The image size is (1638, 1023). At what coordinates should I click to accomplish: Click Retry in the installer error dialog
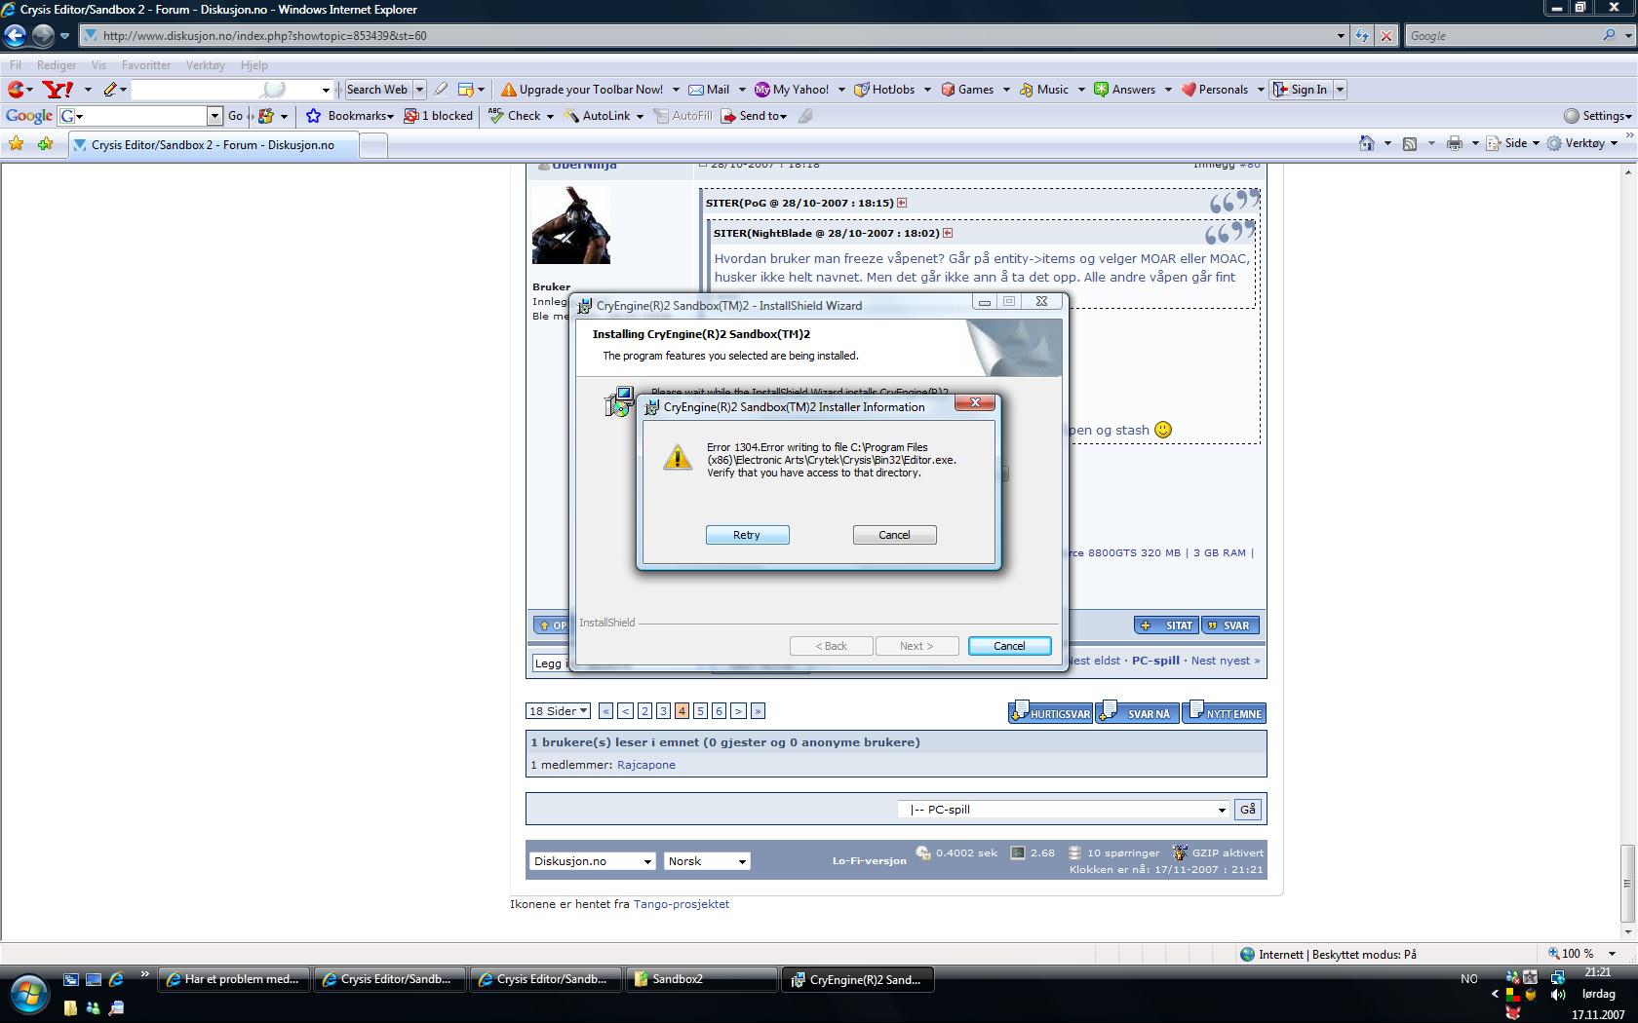[747, 535]
